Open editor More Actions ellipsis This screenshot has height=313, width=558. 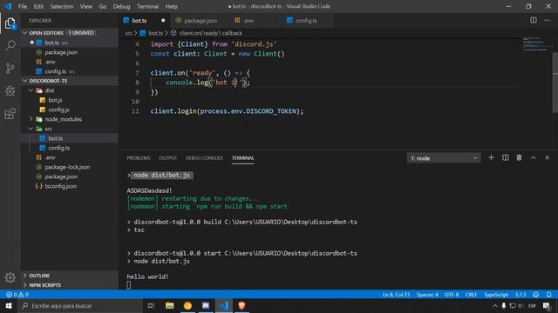click(x=548, y=20)
